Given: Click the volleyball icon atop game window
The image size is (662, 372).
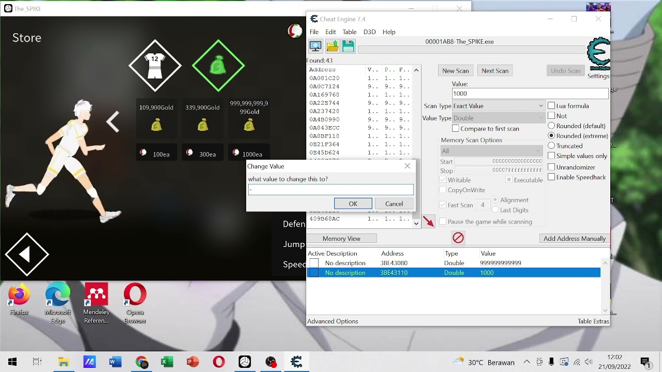Looking at the screenshot, I should [x=295, y=31].
